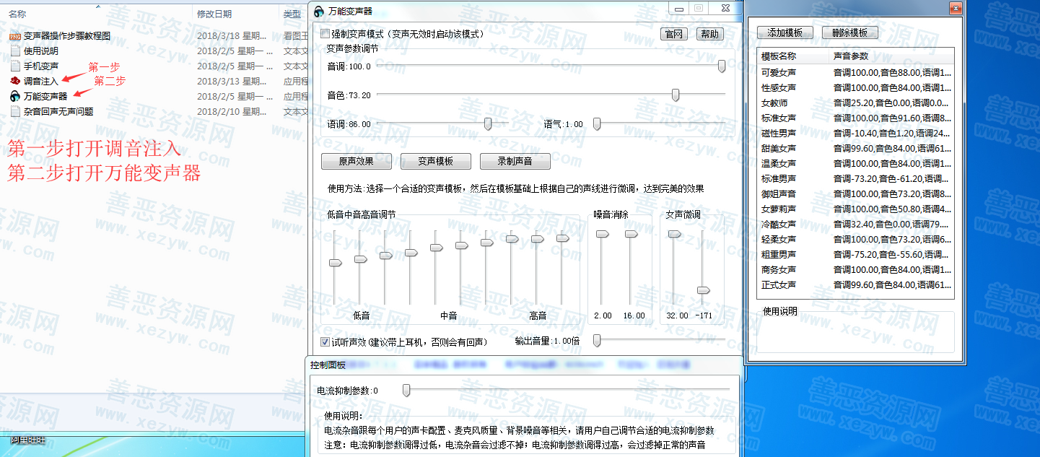Click the 电流抑制参数 slider thumb
Screen dimensions: 1040x457
(406, 391)
